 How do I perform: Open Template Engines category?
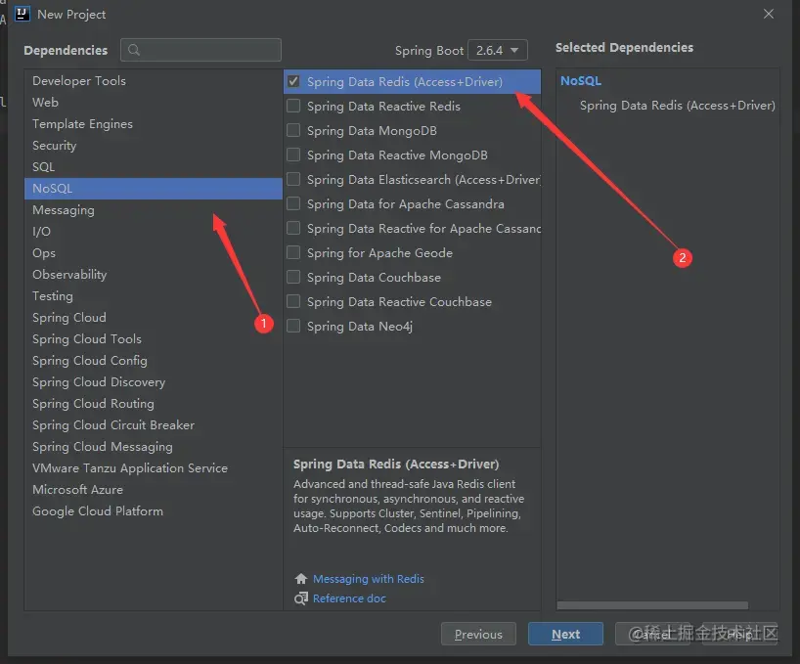click(154, 124)
